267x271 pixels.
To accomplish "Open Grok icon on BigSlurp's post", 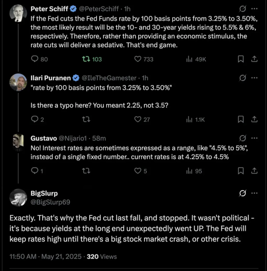I will tap(242, 193).
